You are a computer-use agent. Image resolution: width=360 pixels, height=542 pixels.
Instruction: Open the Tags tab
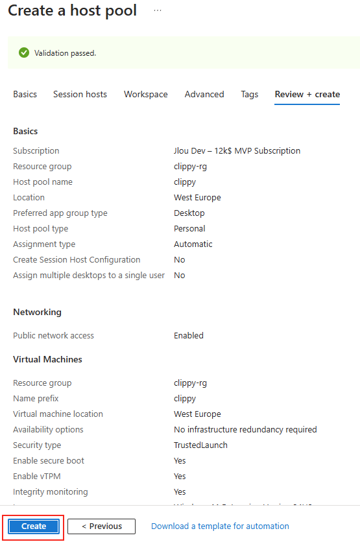coord(250,95)
